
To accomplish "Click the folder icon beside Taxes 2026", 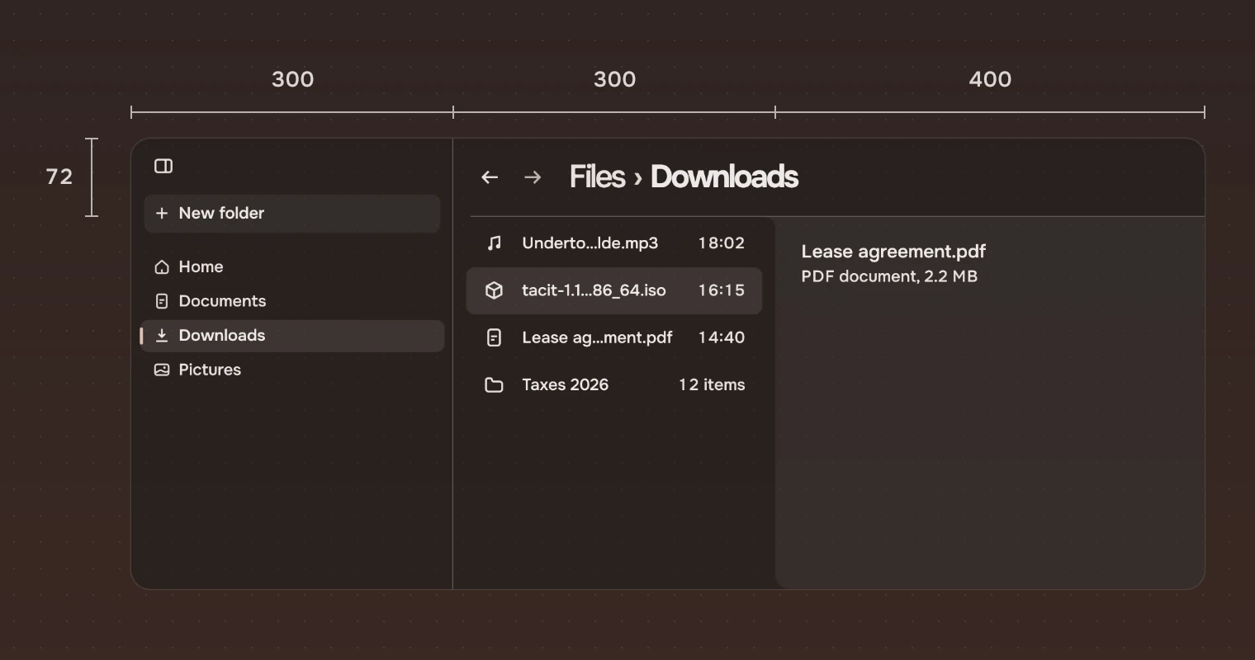I will click(x=494, y=385).
